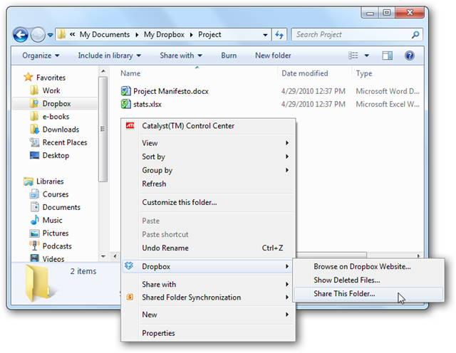
Task: Click Browse on Dropbox Website
Action: 362,266
